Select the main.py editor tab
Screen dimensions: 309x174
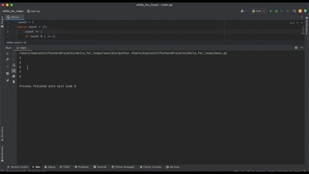pos(14,17)
